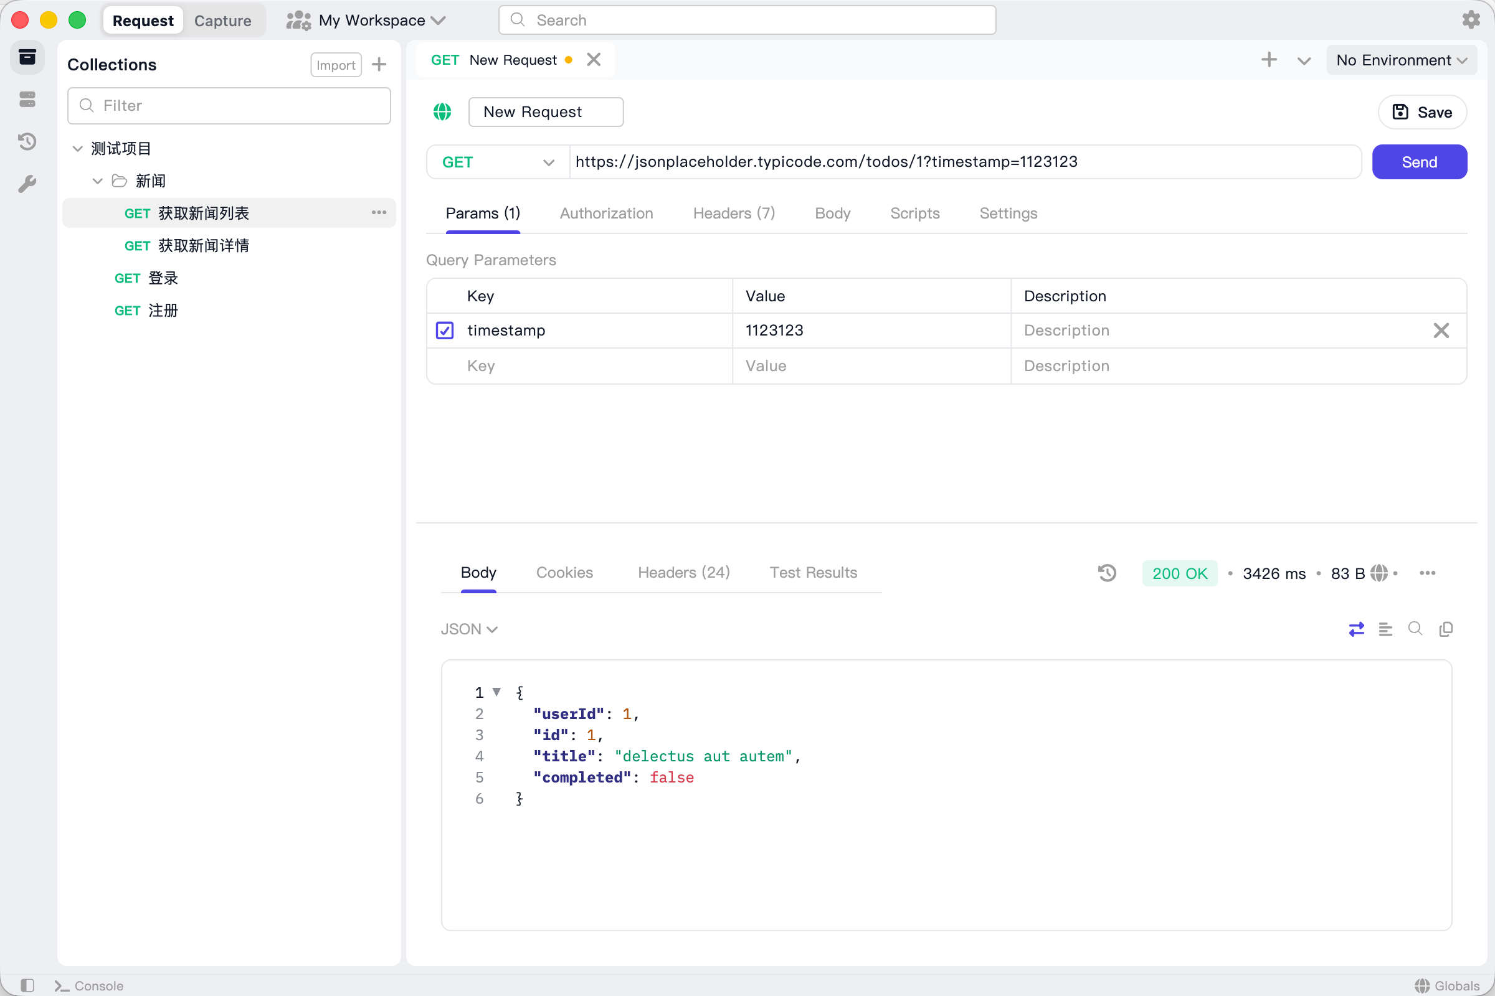The height and width of the screenshot is (996, 1495).
Task: Open response more options ellipsis
Action: tap(1428, 573)
